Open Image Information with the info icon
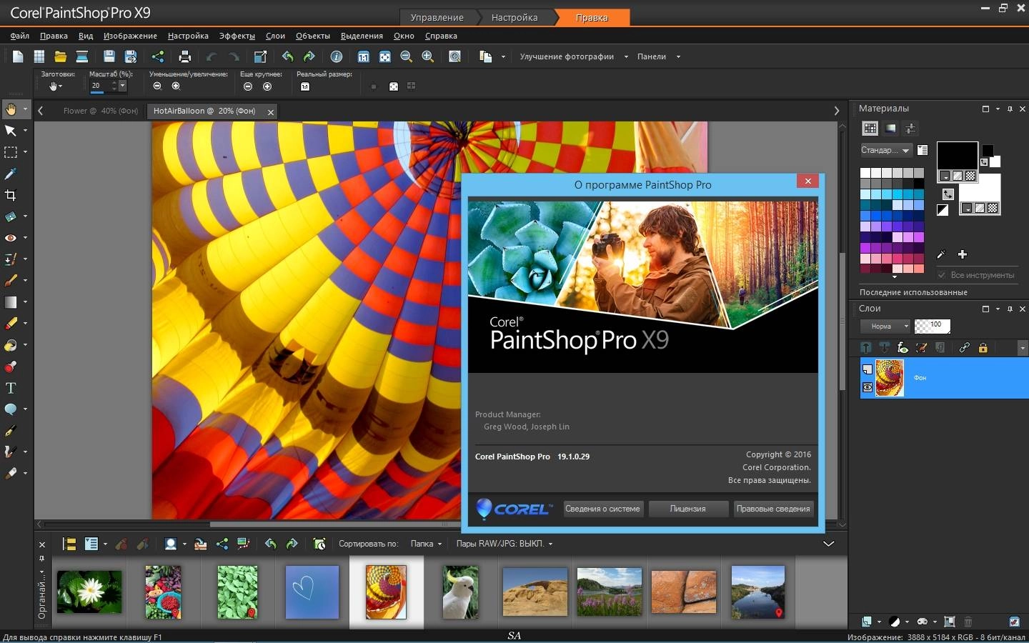Screen dimensions: 1029x643 tap(336, 56)
